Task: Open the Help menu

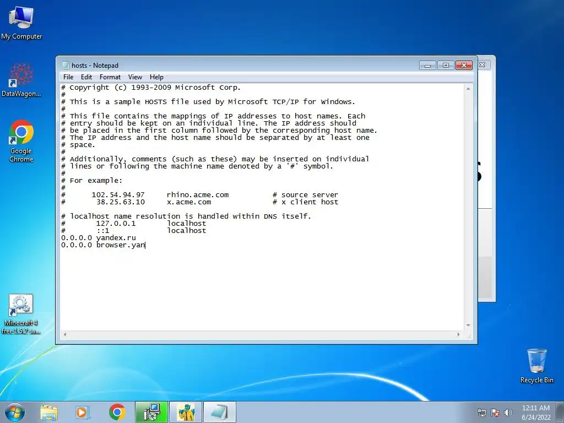Action: (156, 77)
